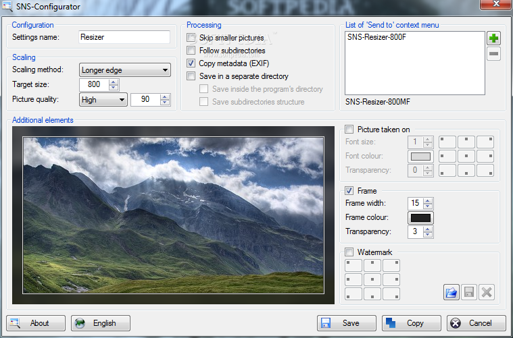
Task: Set watermark position to top-right
Action: pos(391,266)
